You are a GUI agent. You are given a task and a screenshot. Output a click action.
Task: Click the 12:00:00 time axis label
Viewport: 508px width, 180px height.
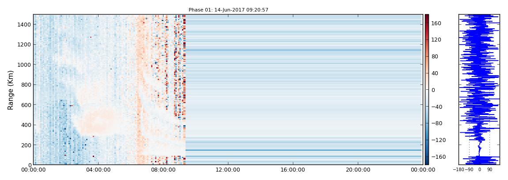pos(228,170)
